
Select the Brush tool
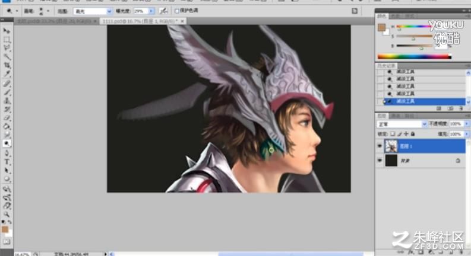[x=7, y=92]
